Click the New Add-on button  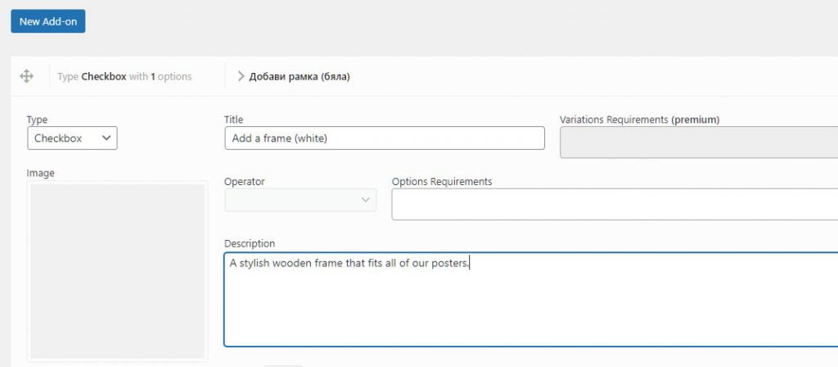pos(48,21)
